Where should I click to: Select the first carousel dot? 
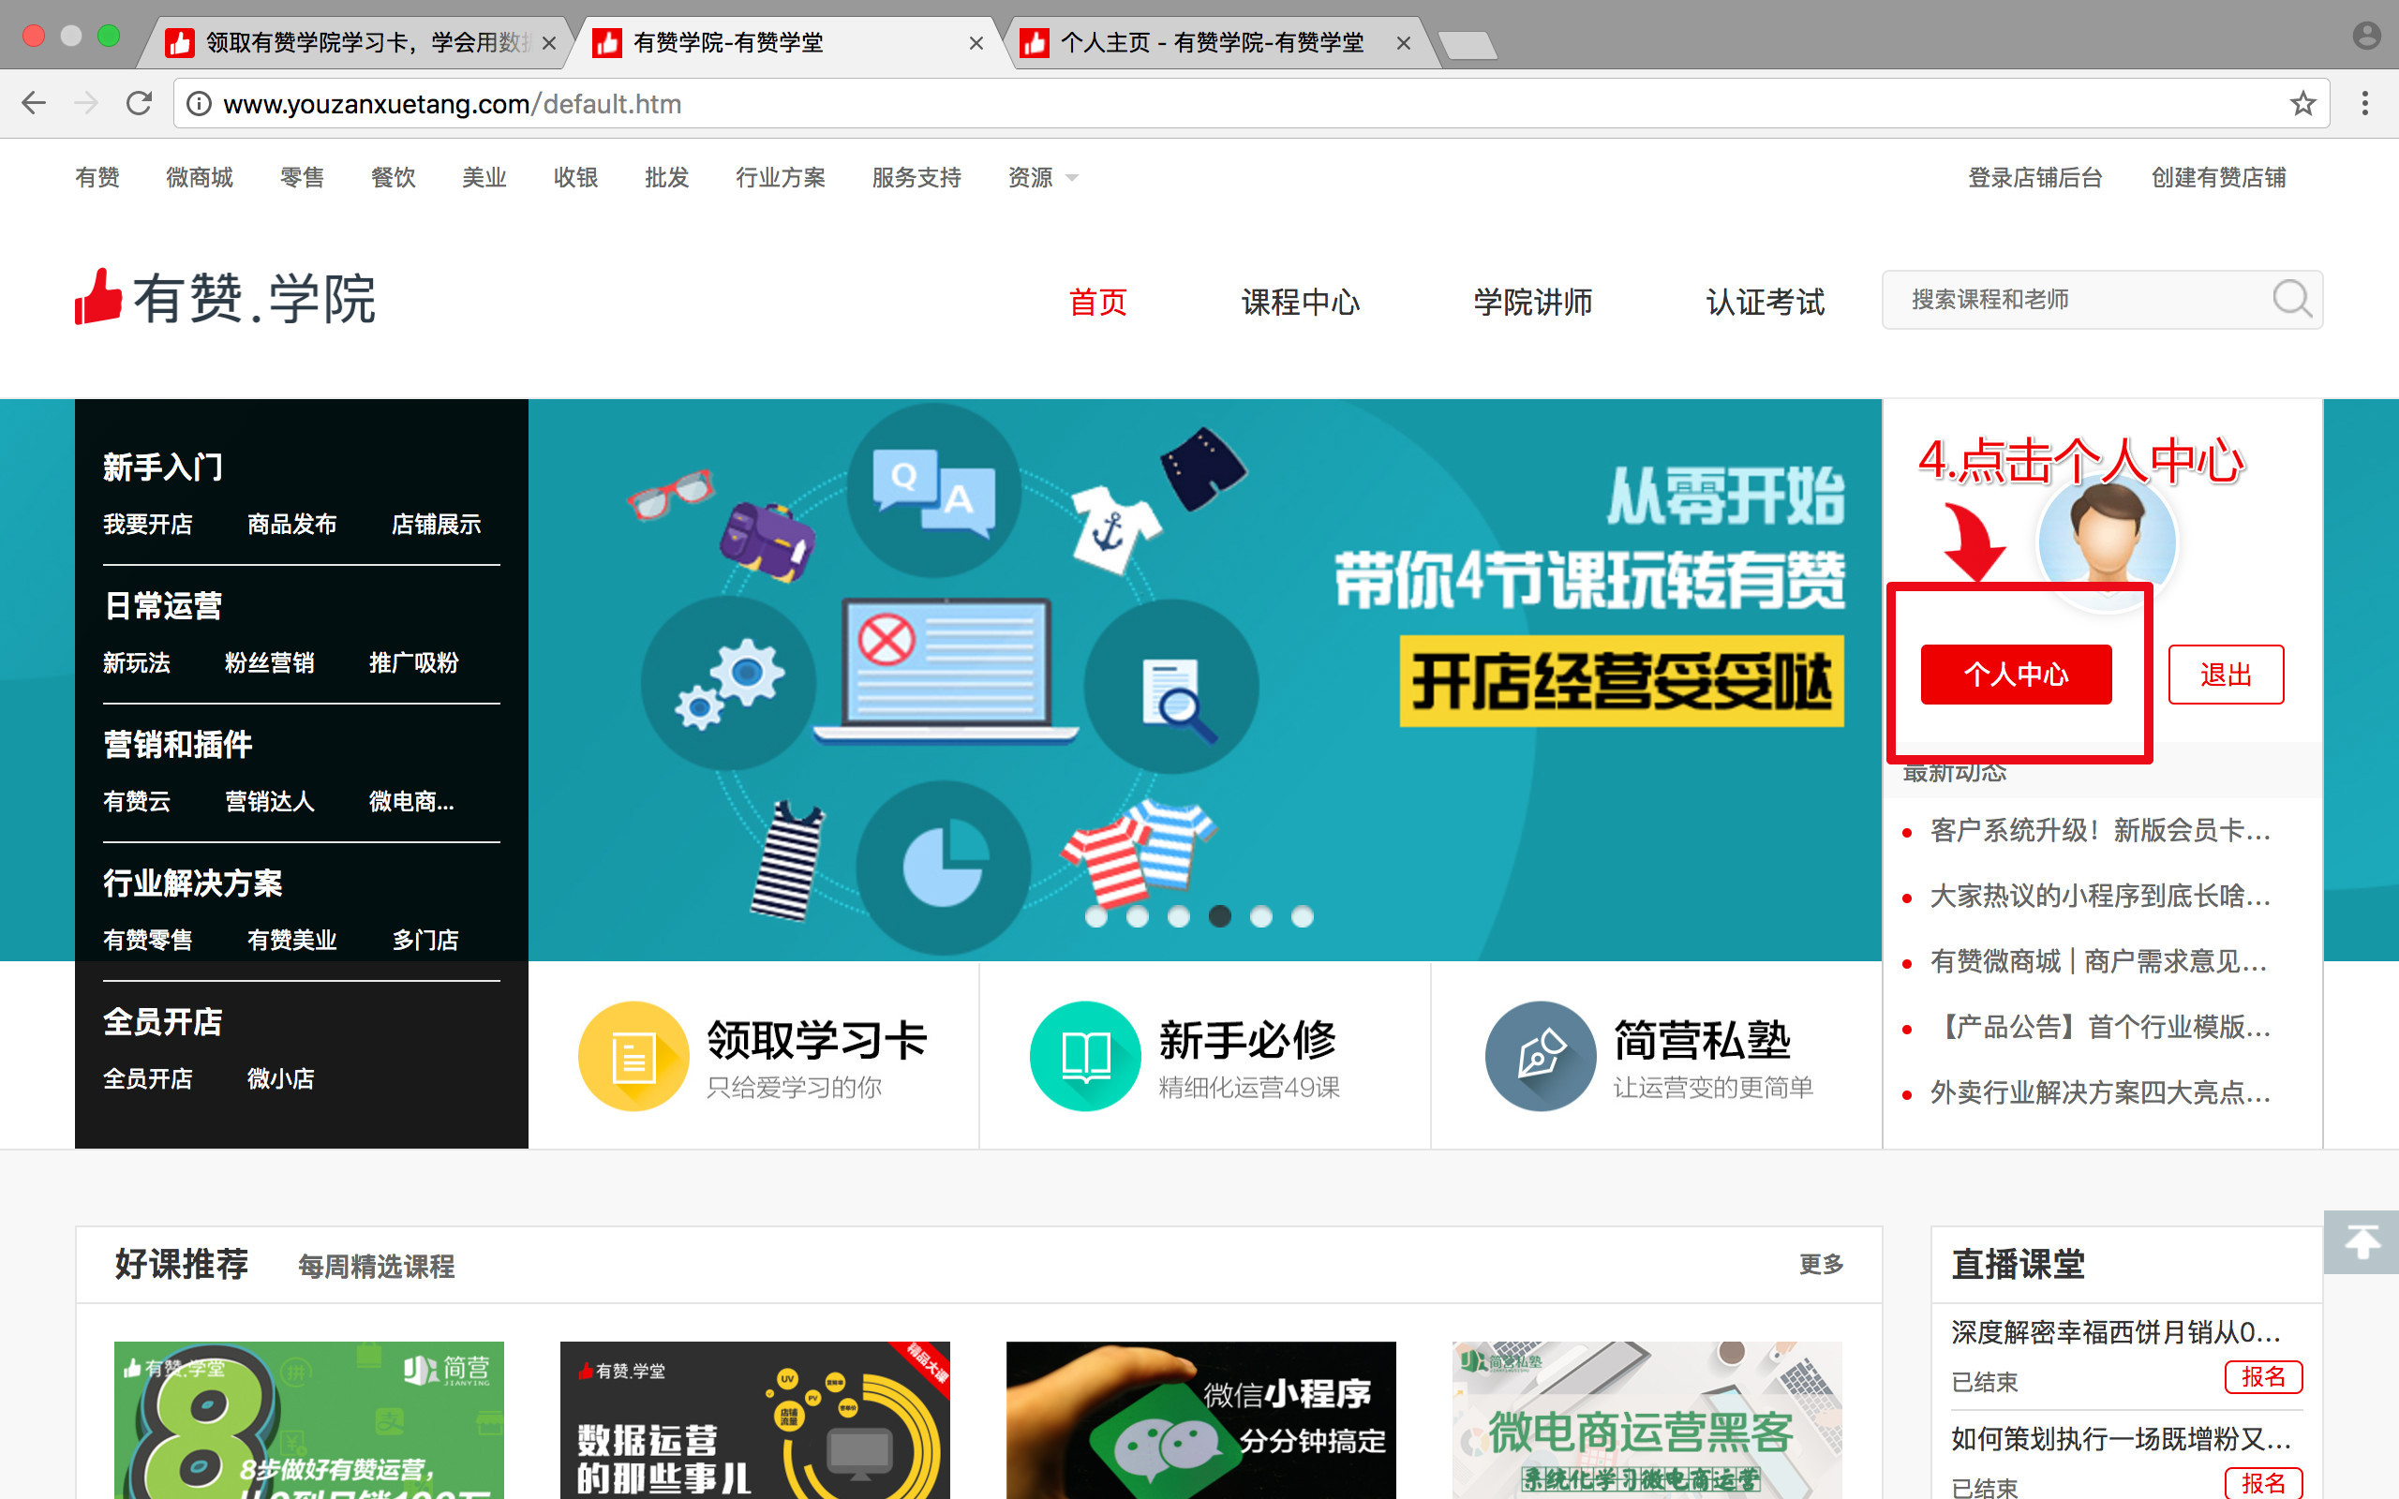click(x=1096, y=916)
